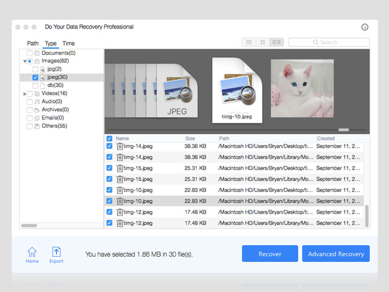Toggle the select-all checkbox in header
The image size is (389, 292).
pyautogui.click(x=109, y=138)
